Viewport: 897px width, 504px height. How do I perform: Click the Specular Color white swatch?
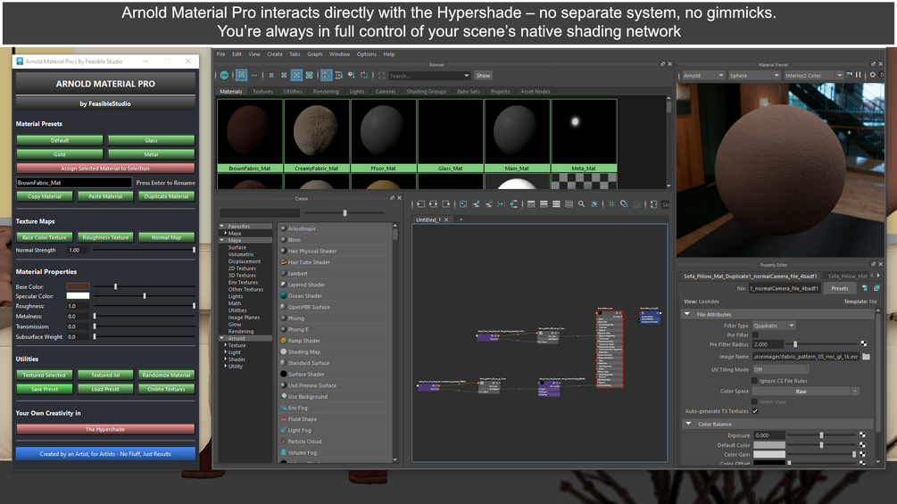click(78, 296)
